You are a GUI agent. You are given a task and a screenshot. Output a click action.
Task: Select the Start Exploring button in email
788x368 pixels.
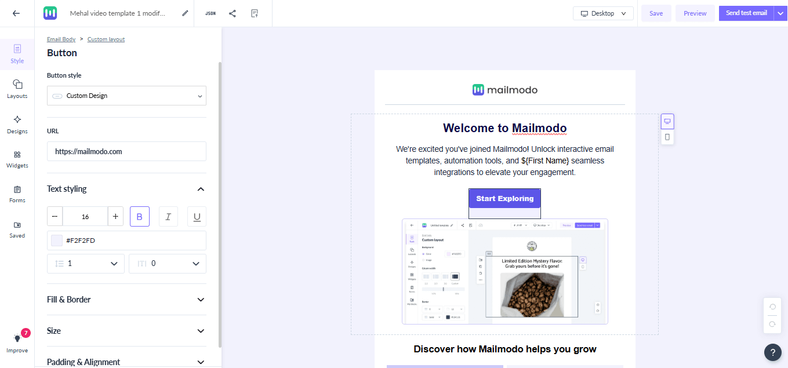(x=505, y=198)
